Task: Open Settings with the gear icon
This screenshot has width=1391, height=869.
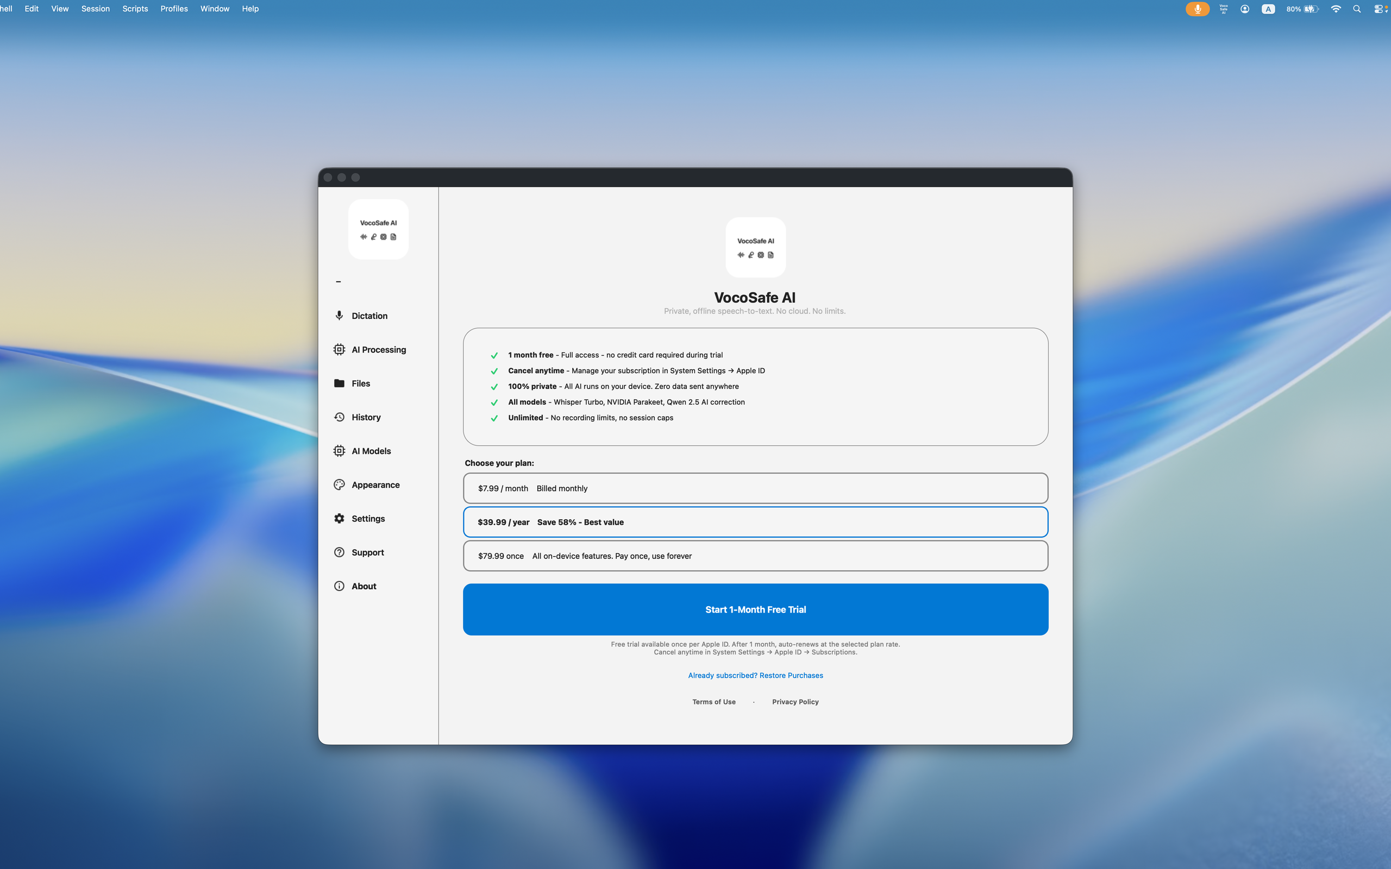Action: click(x=359, y=518)
